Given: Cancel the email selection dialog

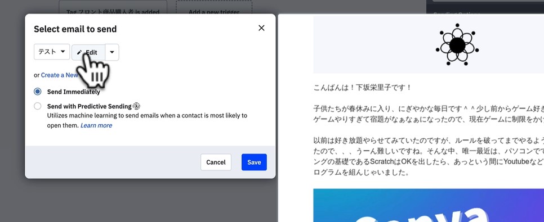Looking at the screenshot, I should [x=216, y=162].
